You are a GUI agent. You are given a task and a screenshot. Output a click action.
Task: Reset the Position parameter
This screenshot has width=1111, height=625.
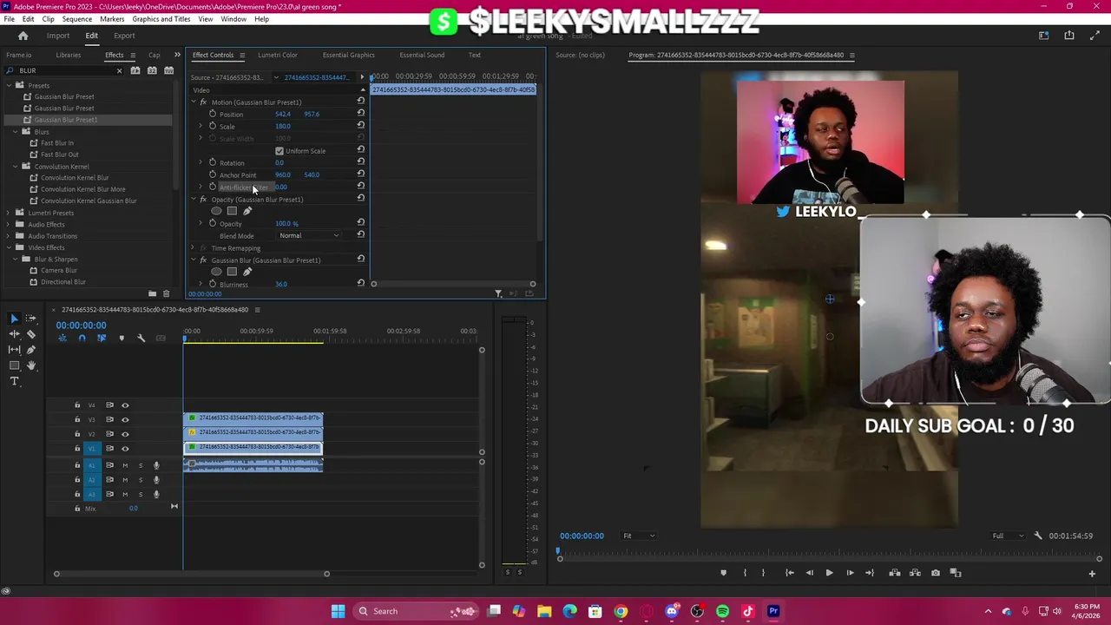click(x=360, y=114)
